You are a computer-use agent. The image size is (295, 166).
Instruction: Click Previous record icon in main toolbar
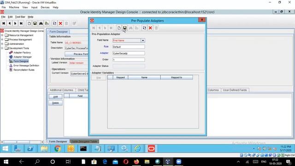click(x=9, y=24)
